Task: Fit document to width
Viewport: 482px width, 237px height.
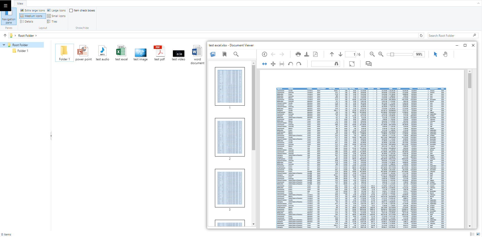Action: (265, 64)
